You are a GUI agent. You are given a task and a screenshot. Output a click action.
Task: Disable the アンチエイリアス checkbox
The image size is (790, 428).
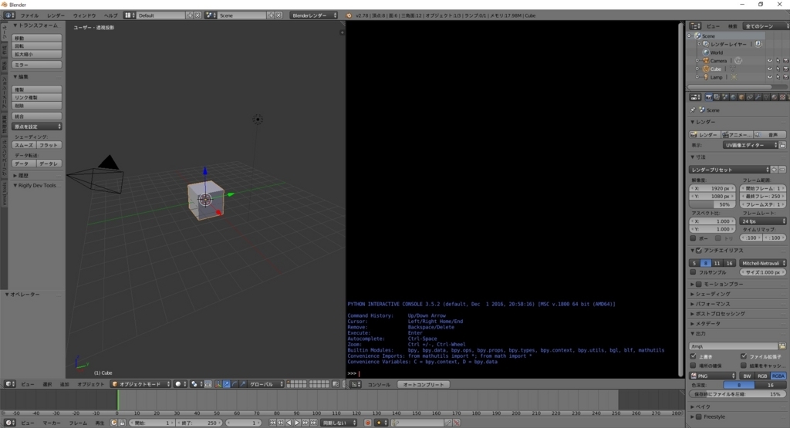[699, 251]
